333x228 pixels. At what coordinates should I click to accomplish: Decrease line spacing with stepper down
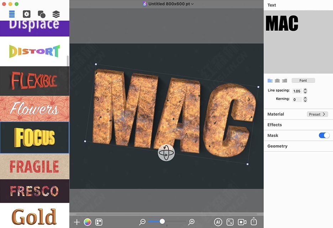305,92
